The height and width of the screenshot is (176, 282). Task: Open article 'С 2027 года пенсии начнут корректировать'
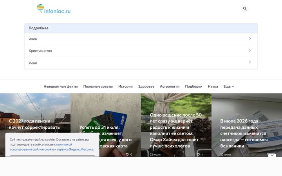pos(34,124)
